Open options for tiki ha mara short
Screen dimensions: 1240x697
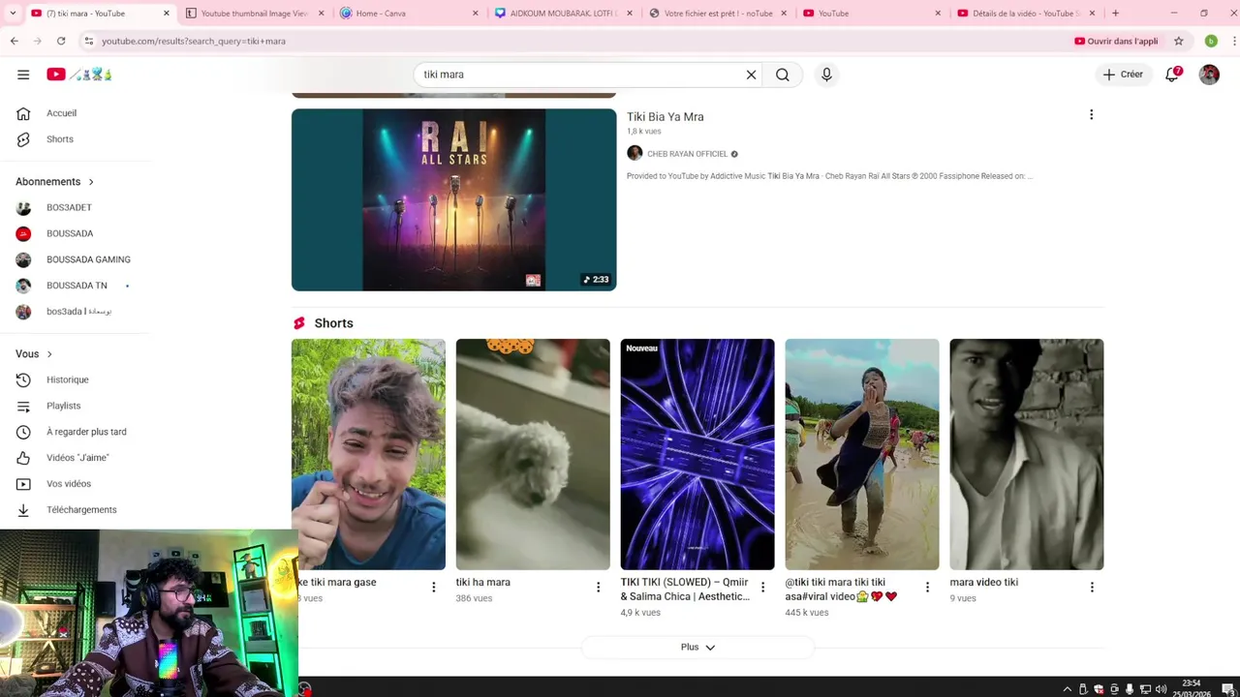point(598,587)
